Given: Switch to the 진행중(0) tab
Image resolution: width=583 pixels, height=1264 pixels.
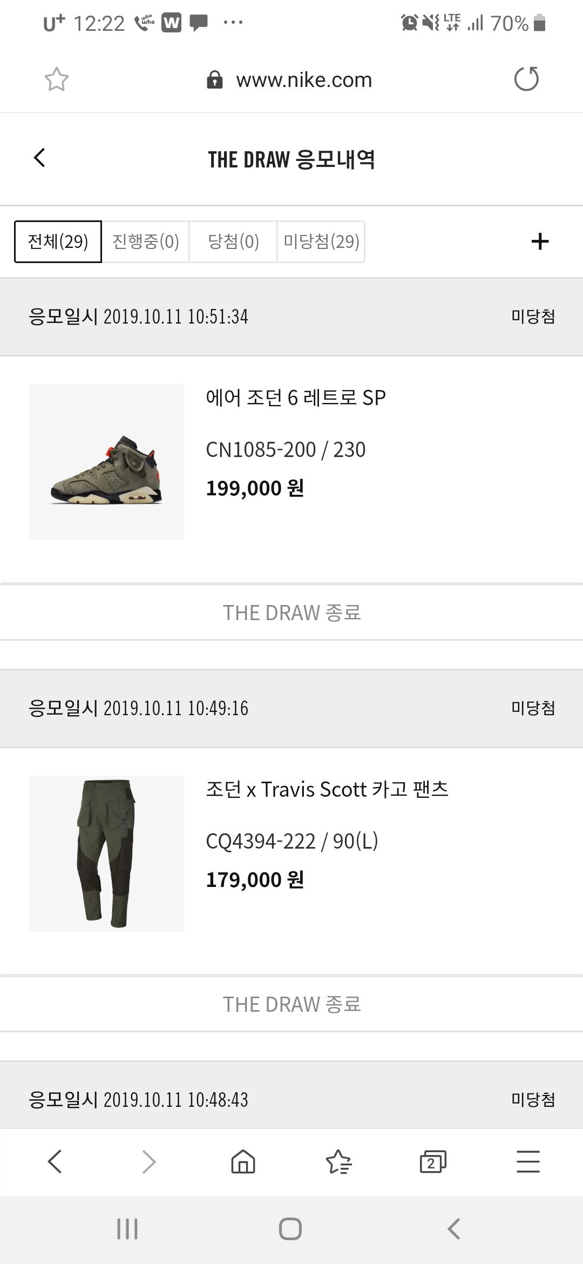Looking at the screenshot, I should pos(146,241).
